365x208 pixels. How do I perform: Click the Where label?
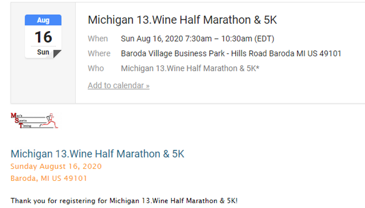(99, 54)
